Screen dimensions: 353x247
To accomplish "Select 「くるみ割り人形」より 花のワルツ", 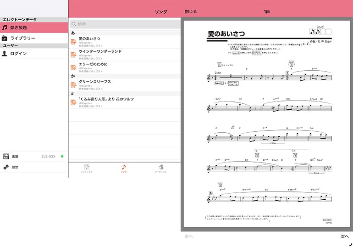I will pyautogui.click(x=125, y=102).
